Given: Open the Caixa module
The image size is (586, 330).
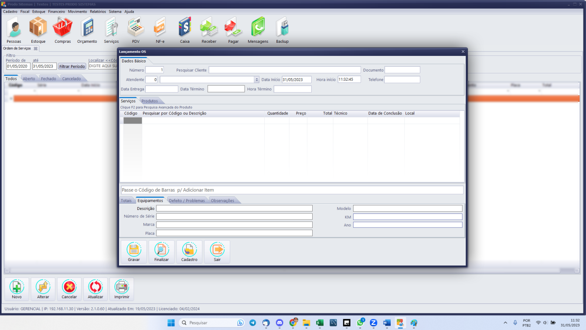Looking at the screenshot, I should point(184,29).
